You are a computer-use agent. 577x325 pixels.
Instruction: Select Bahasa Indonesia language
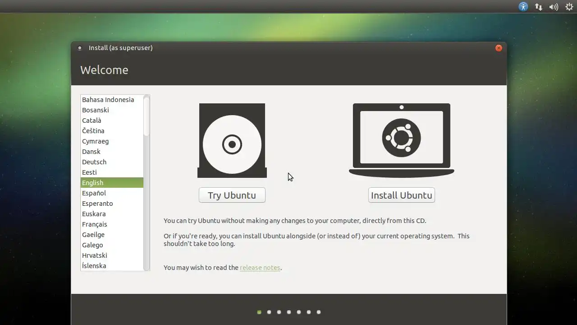[112, 100]
